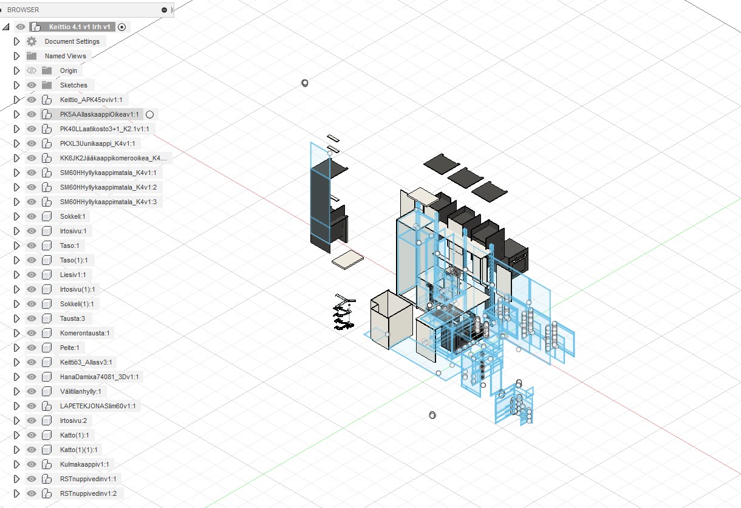Viewport: 741px width, 508px height.
Task: Click the Liesiv1:1 label
Action: tap(70, 275)
